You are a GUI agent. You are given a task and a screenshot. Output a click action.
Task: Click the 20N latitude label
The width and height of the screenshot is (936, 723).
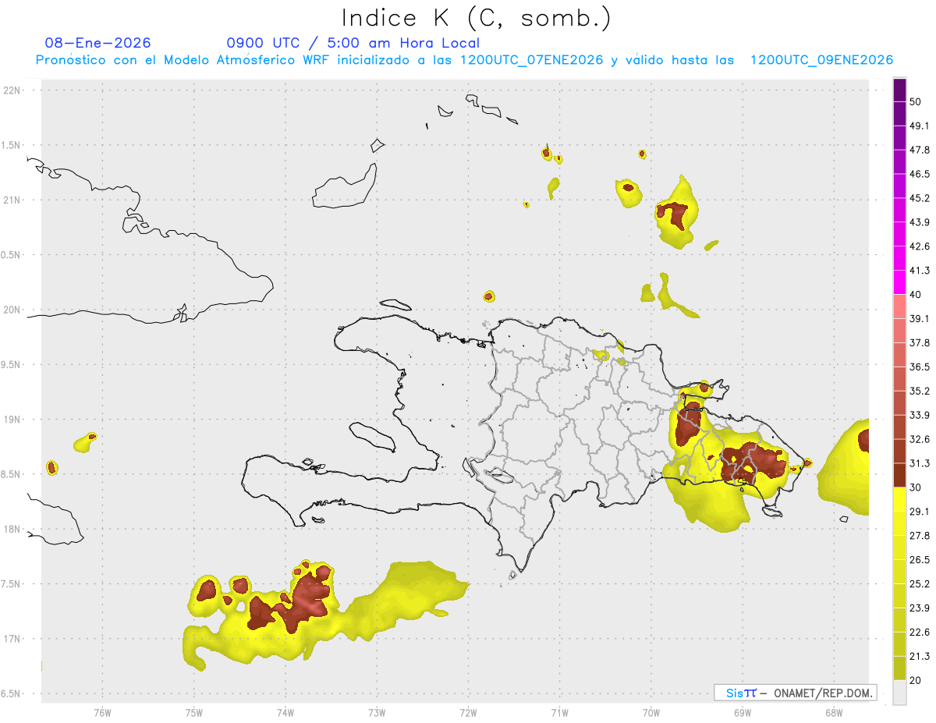(12, 310)
